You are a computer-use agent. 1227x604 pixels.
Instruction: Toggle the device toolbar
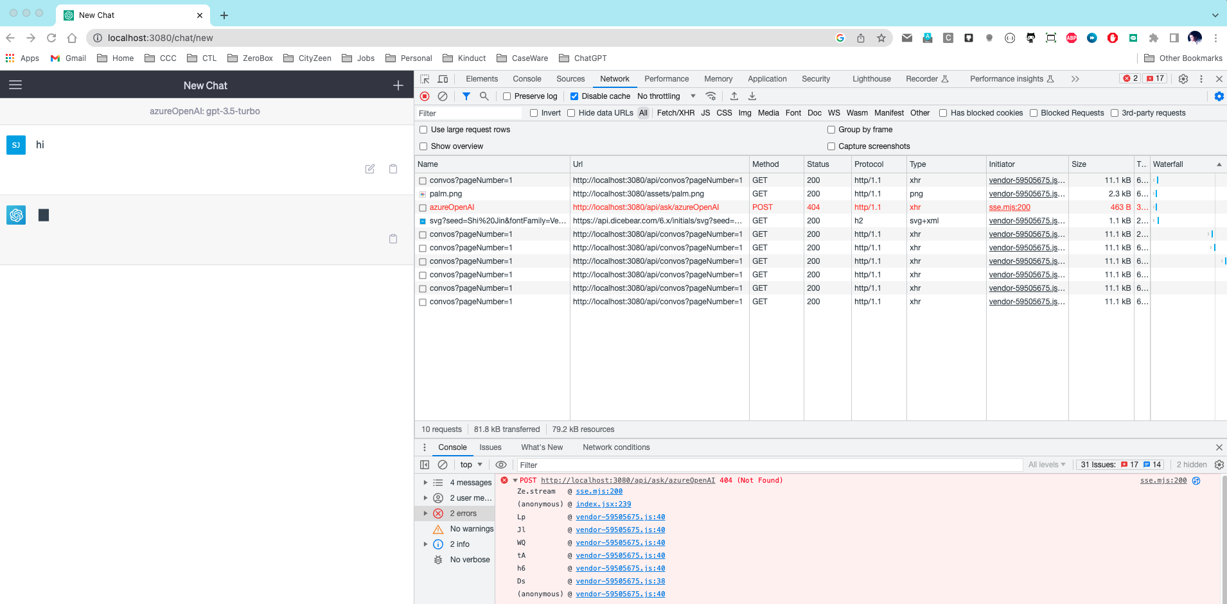pos(442,78)
